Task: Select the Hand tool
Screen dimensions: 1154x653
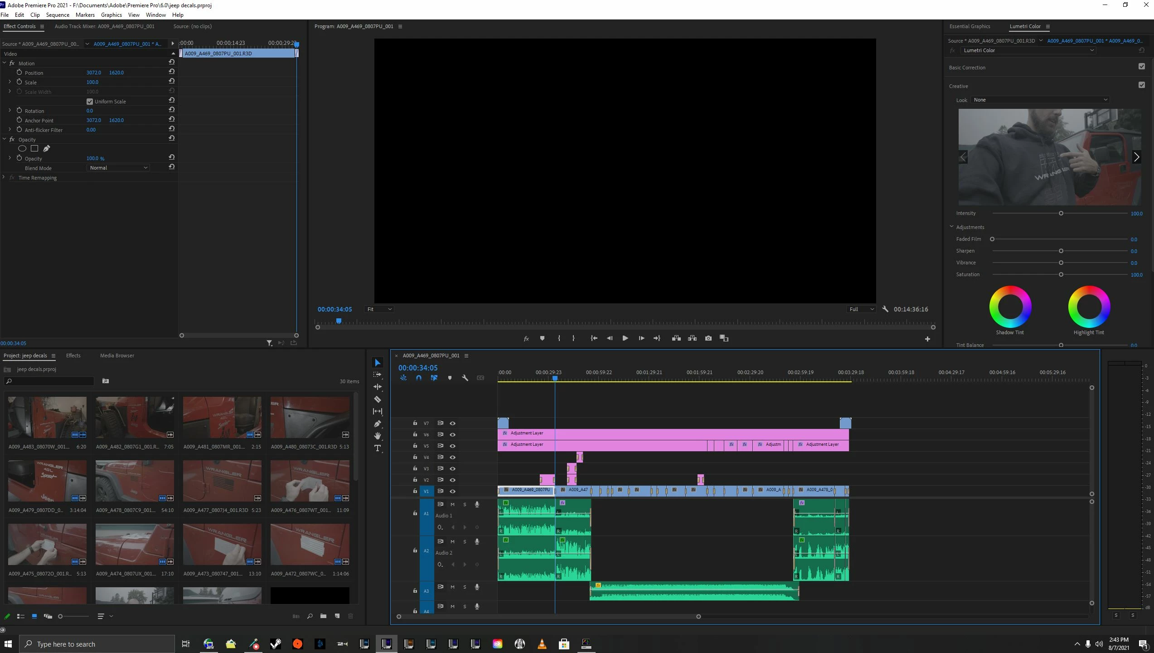Action: coord(377,436)
